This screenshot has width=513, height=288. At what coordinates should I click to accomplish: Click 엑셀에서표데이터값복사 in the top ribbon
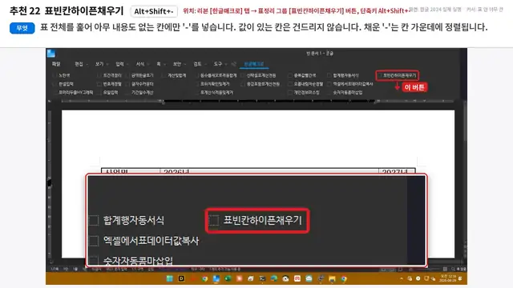click(350, 84)
